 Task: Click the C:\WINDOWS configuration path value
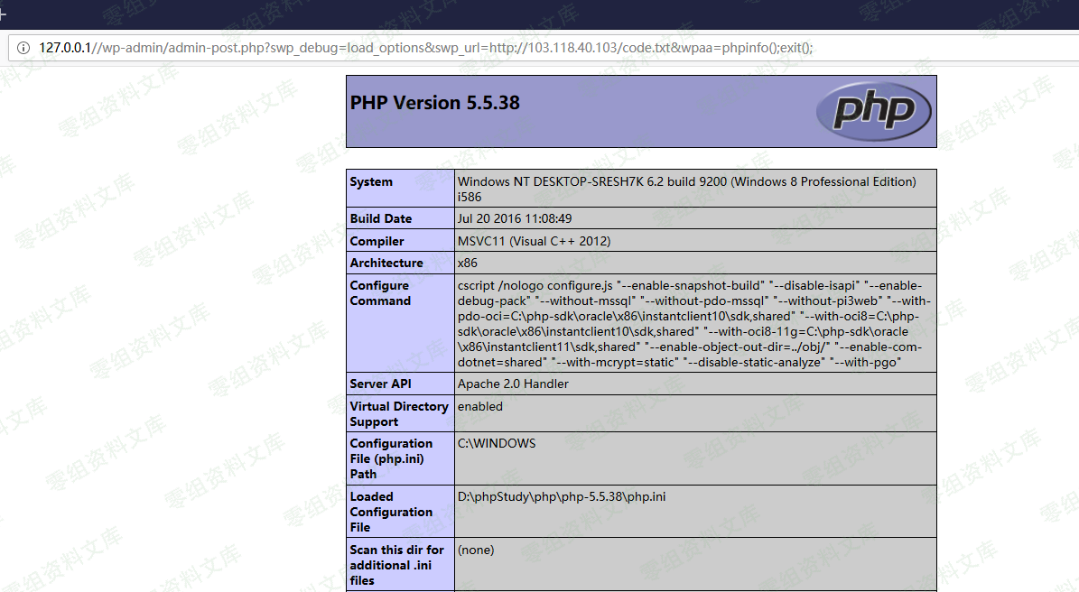coord(496,444)
